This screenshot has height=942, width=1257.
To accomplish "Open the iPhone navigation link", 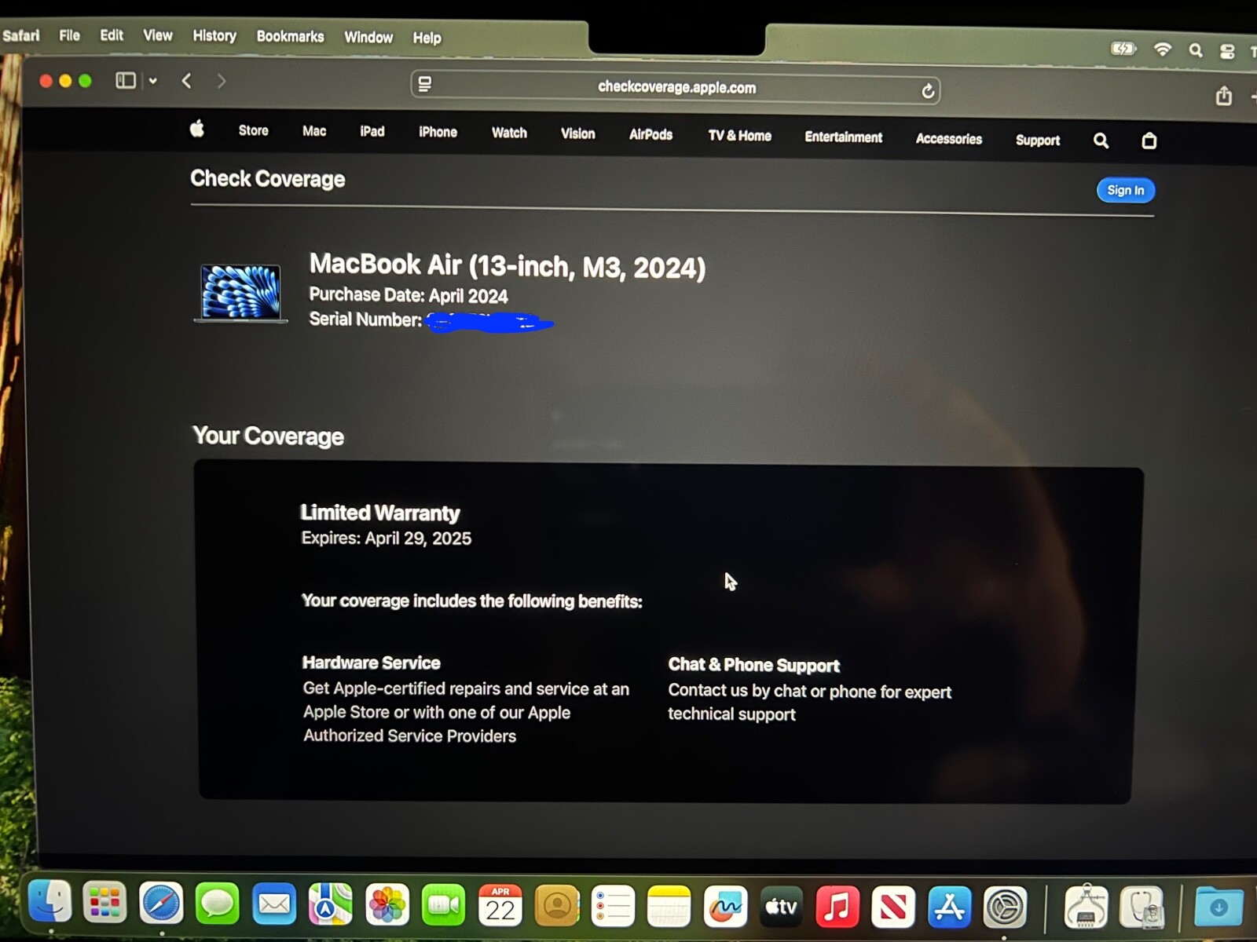I will pos(438,132).
